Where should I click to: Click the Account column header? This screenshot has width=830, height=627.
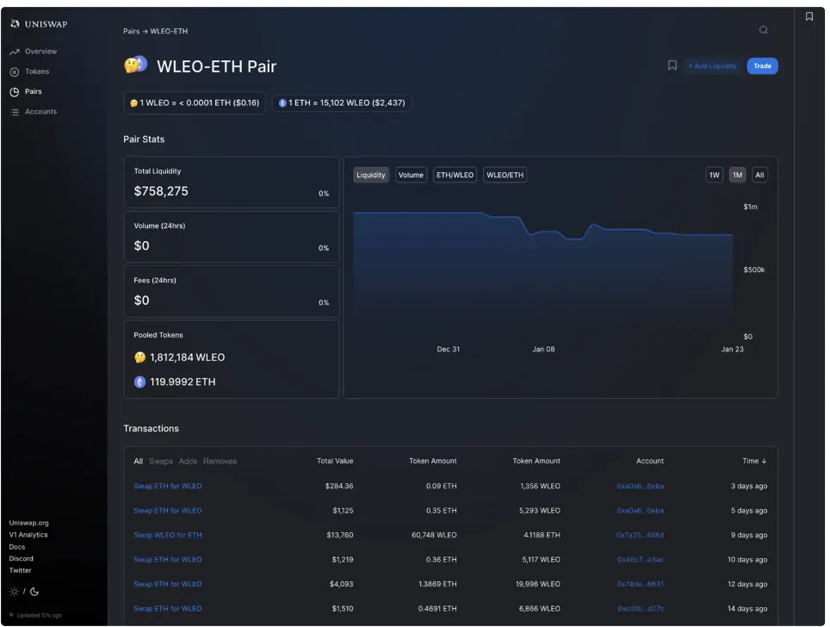click(x=649, y=461)
